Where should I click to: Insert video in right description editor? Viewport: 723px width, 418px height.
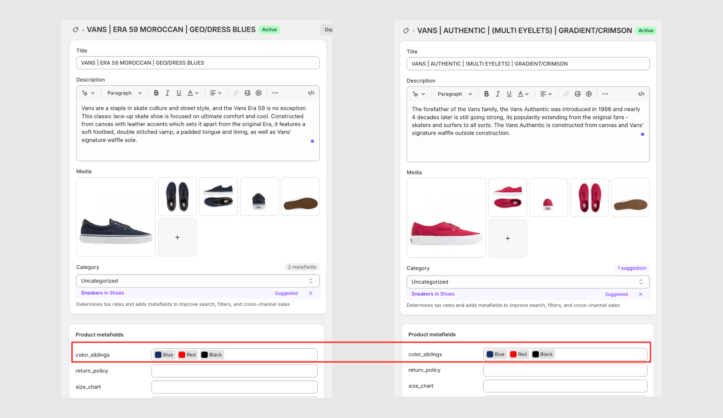pyautogui.click(x=589, y=94)
